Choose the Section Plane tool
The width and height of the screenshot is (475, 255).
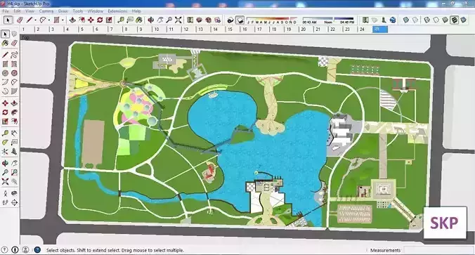[x=14, y=202]
